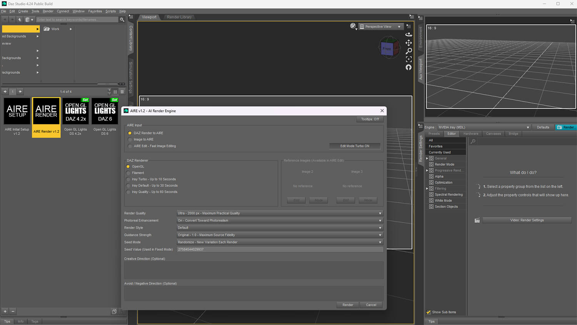Click the pan camera arrows icon
The width and height of the screenshot is (577, 325).
click(409, 43)
